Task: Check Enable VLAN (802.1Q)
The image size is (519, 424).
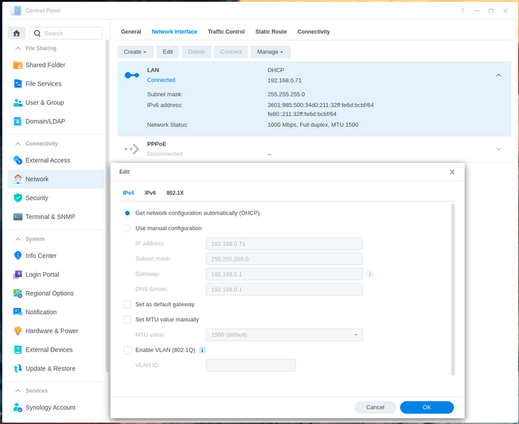Action: [x=127, y=350]
